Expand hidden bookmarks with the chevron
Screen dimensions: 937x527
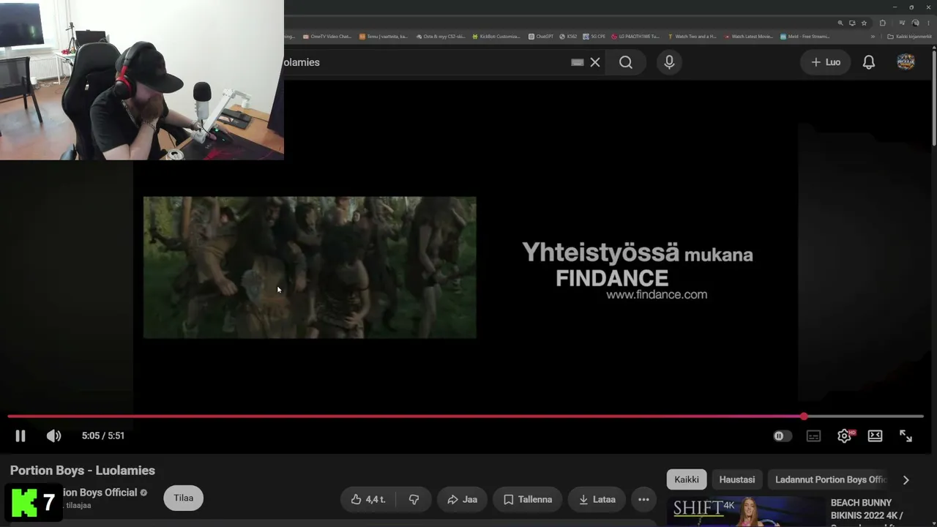[873, 36]
